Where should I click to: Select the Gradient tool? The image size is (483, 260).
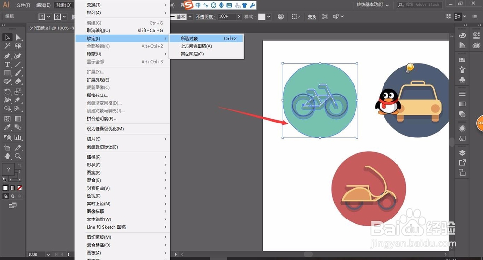(18, 119)
